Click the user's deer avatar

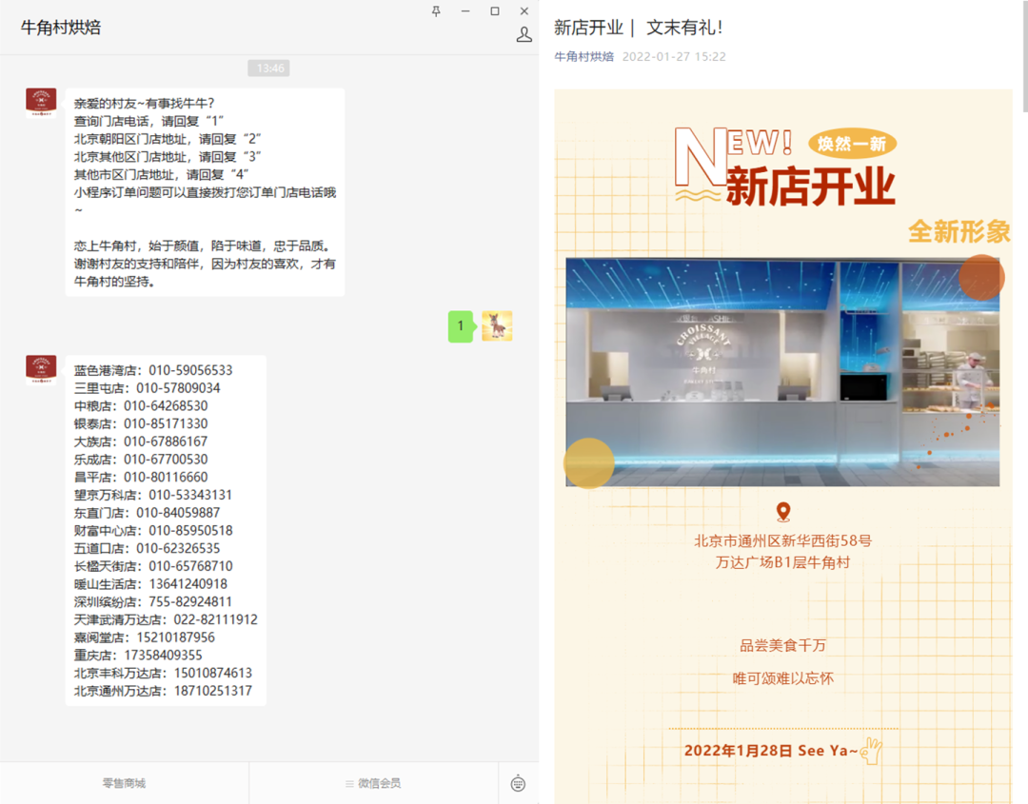497,325
